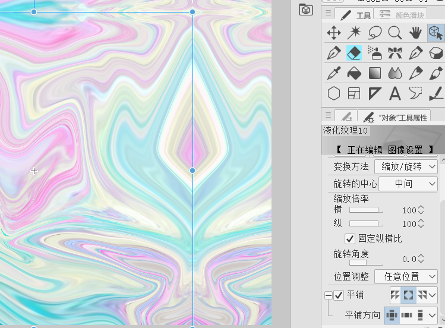The width and height of the screenshot is (445, 328).
Task: Select the Eraser tool
Action: tap(354, 53)
